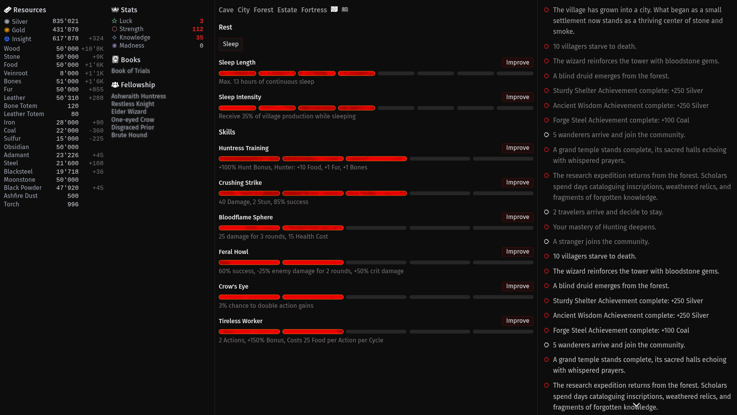Improve the Bloodflame Sphere skill
Image resolution: width=737 pixels, height=415 pixels.
(517, 217)
